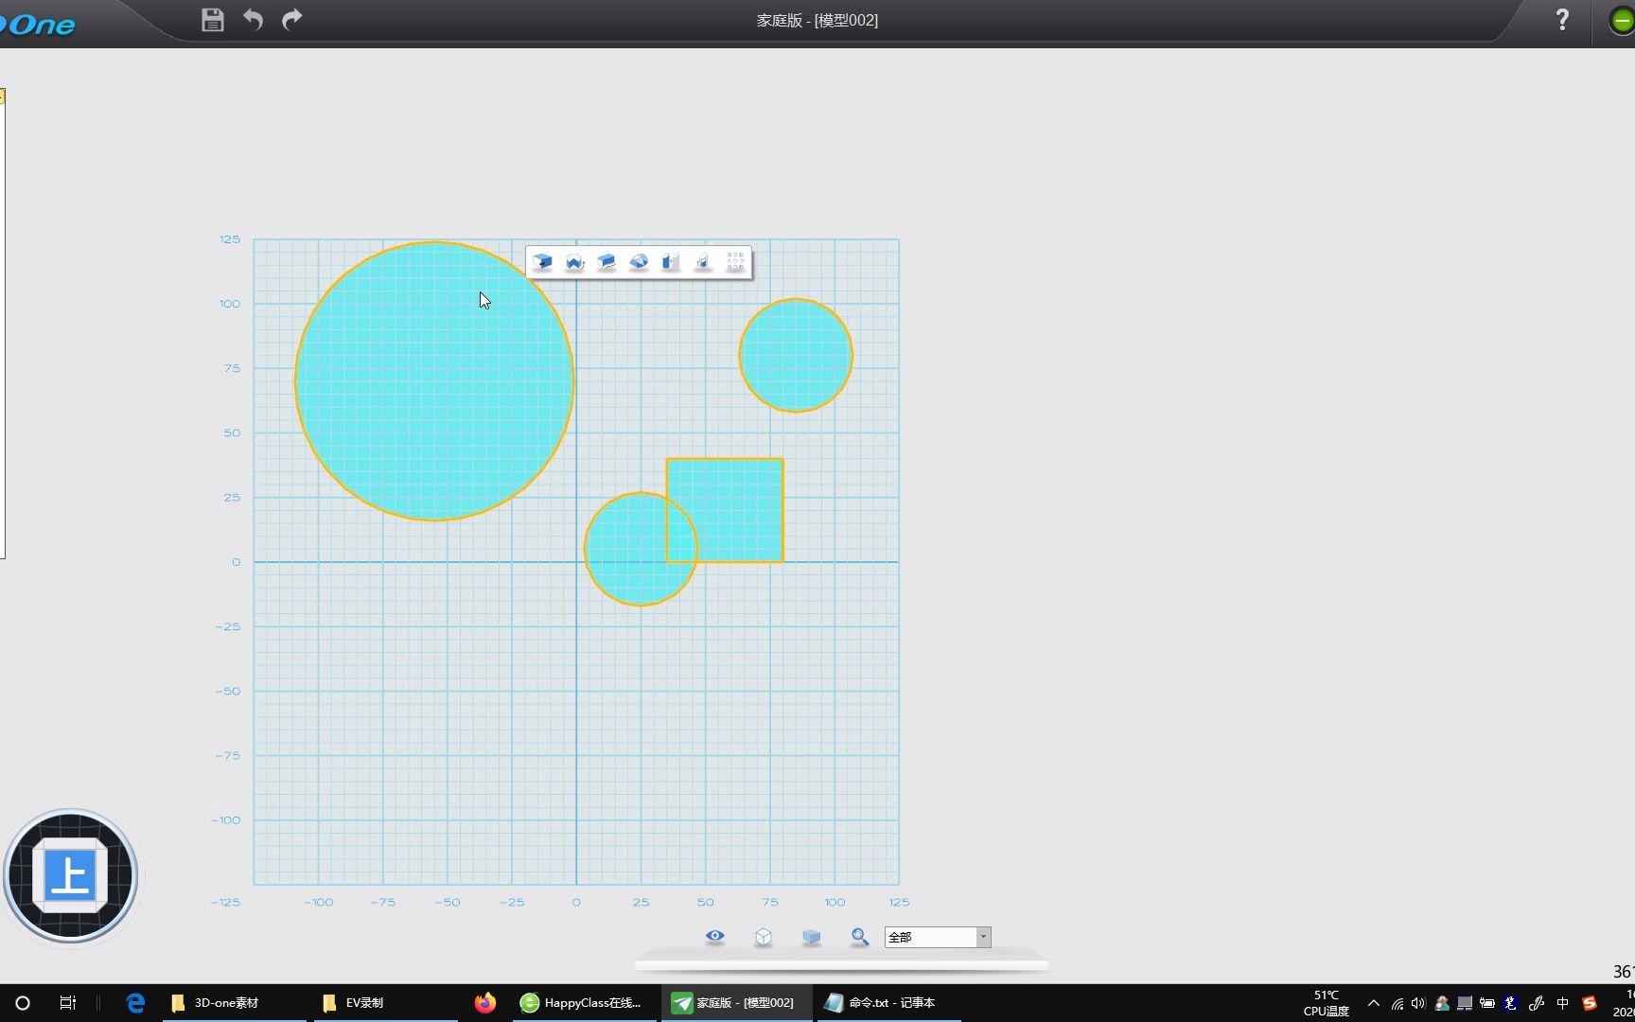Select the large circle sketch
Viewport: 1635px width, 1022px height.
coord(434,381)
